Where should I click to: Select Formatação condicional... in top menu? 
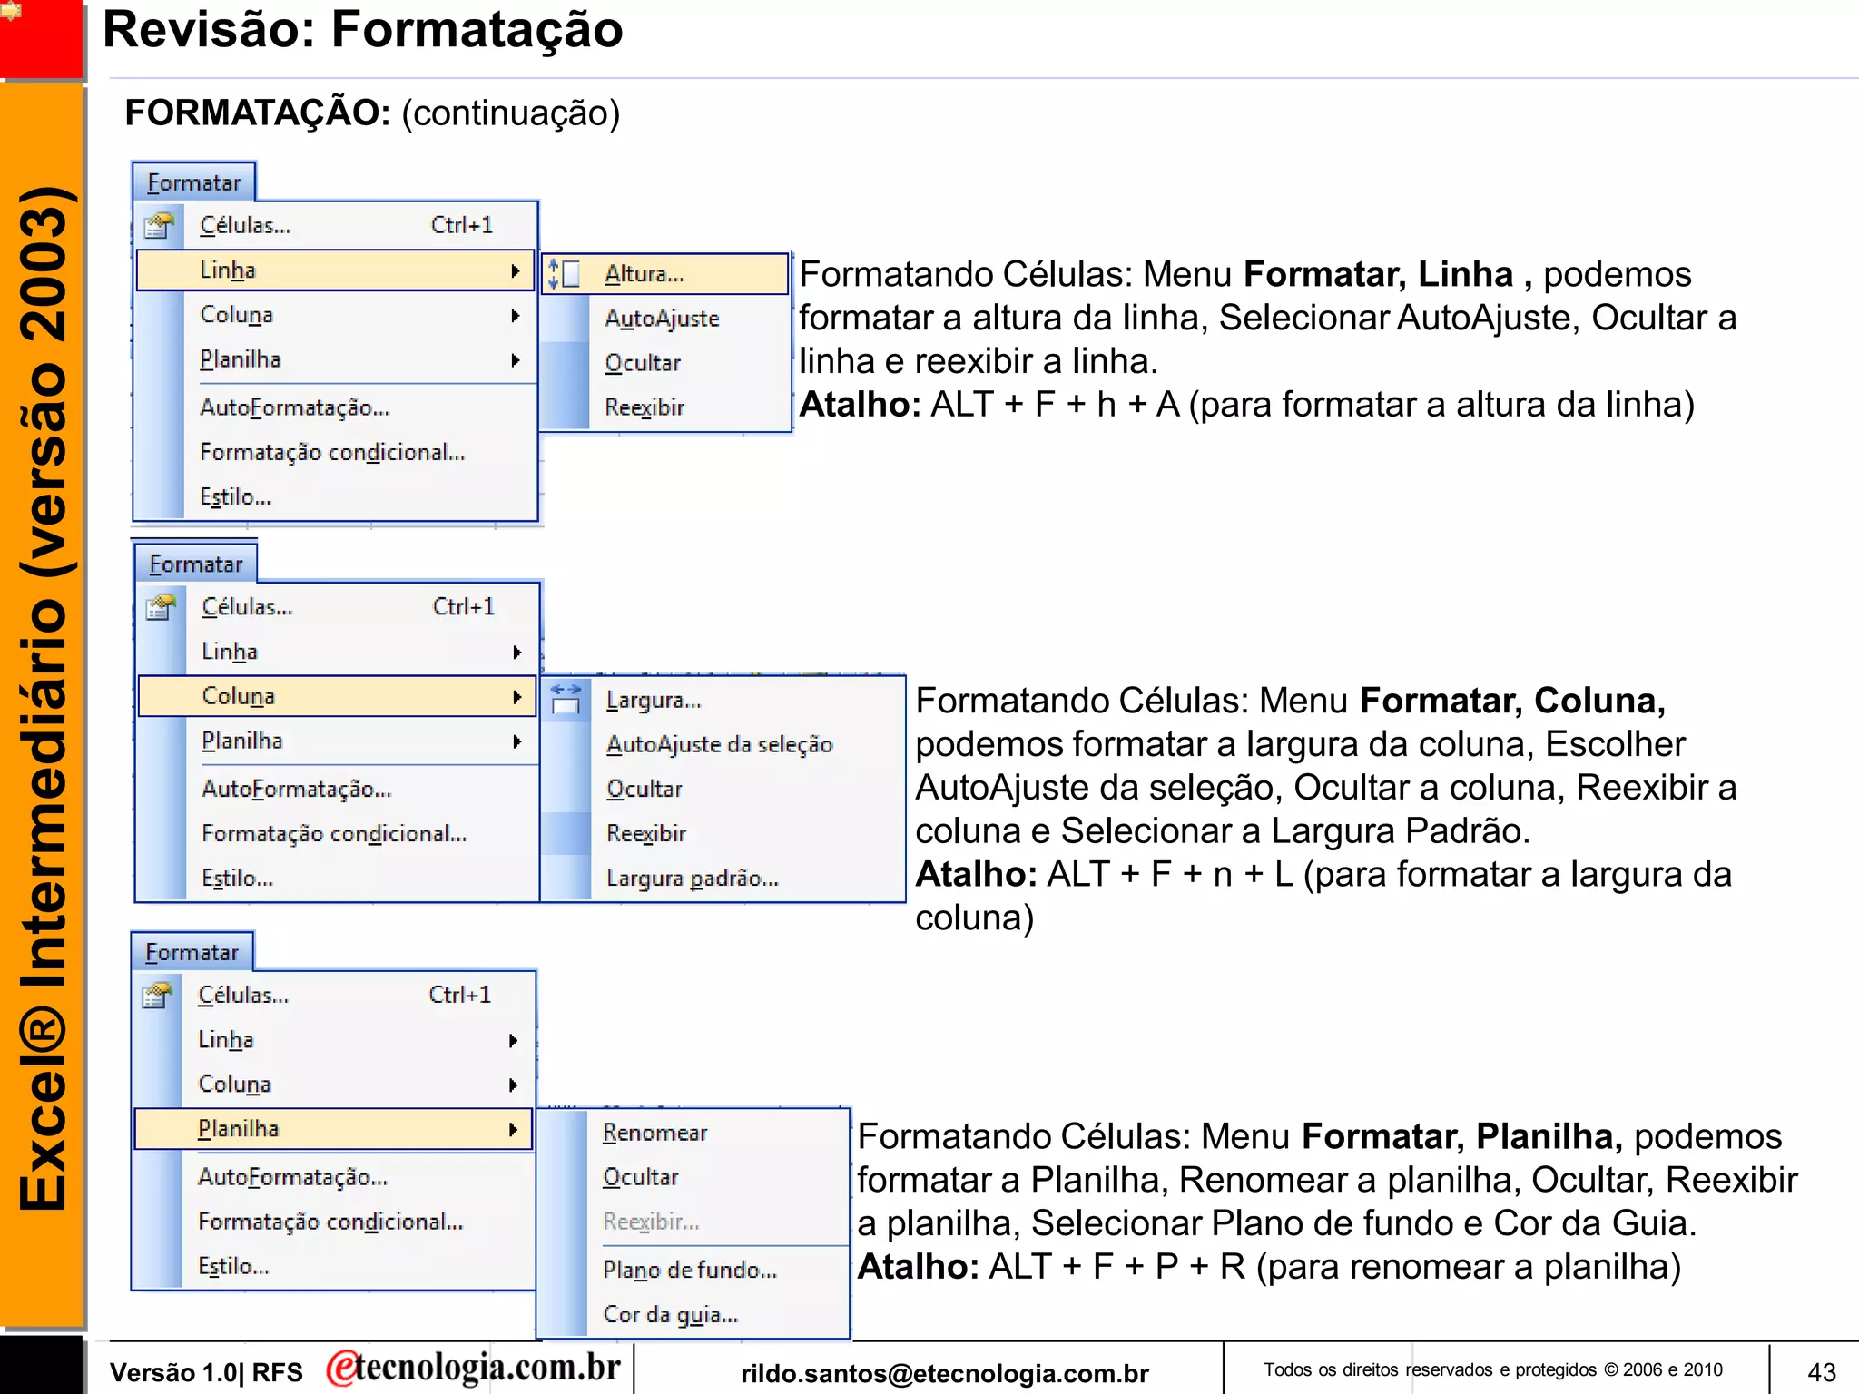click(x=335, y=452)
